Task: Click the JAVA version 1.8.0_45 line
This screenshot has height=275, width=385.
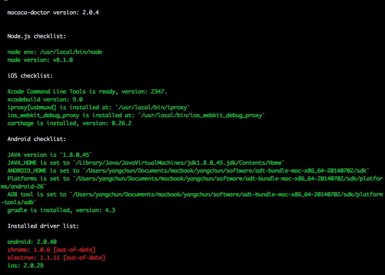Action: [x=49, y=155]
